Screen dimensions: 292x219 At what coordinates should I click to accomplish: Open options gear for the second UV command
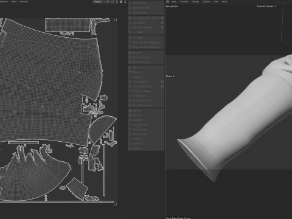[x=162, y=23]
